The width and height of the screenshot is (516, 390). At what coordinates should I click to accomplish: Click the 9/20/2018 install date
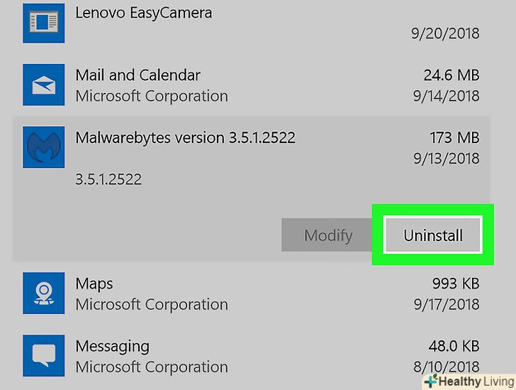[445, 33]
